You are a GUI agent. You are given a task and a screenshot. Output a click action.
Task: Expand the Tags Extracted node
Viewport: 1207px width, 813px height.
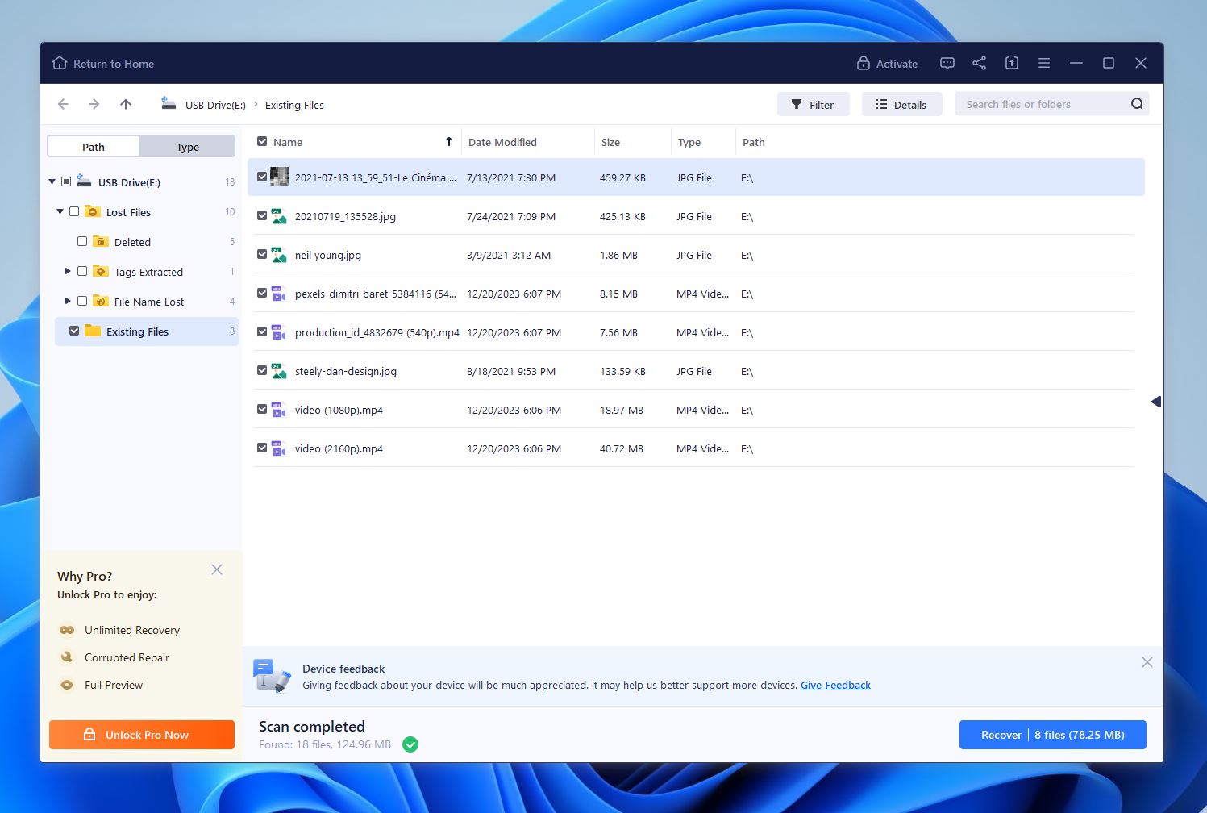pos(68,271)
